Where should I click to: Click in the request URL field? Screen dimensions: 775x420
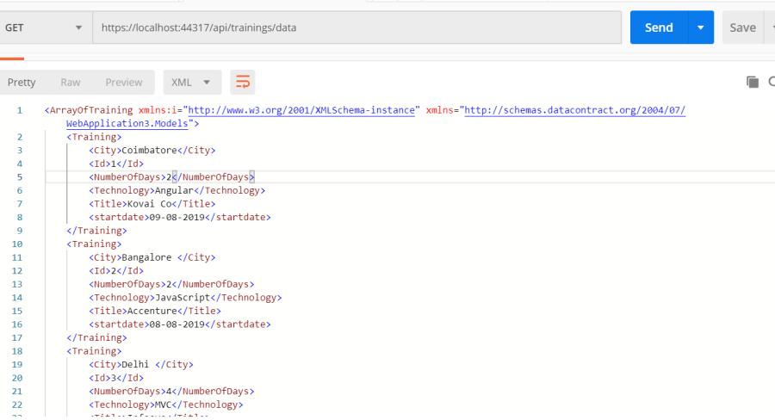[x=356, y=28]
